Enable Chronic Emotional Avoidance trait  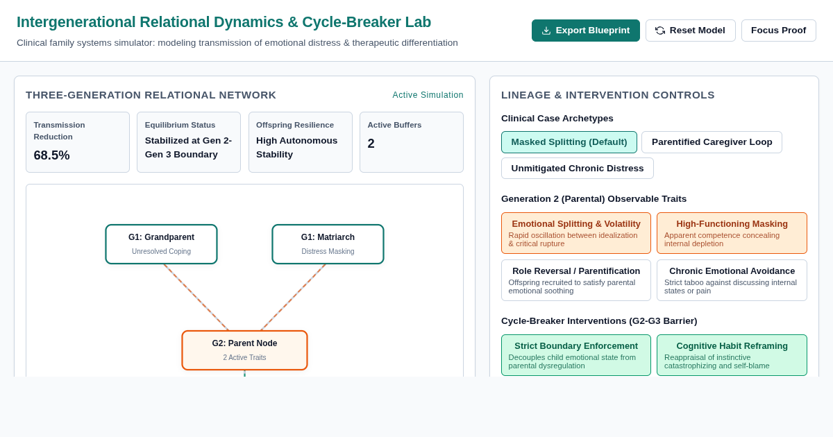coord(732,280)
